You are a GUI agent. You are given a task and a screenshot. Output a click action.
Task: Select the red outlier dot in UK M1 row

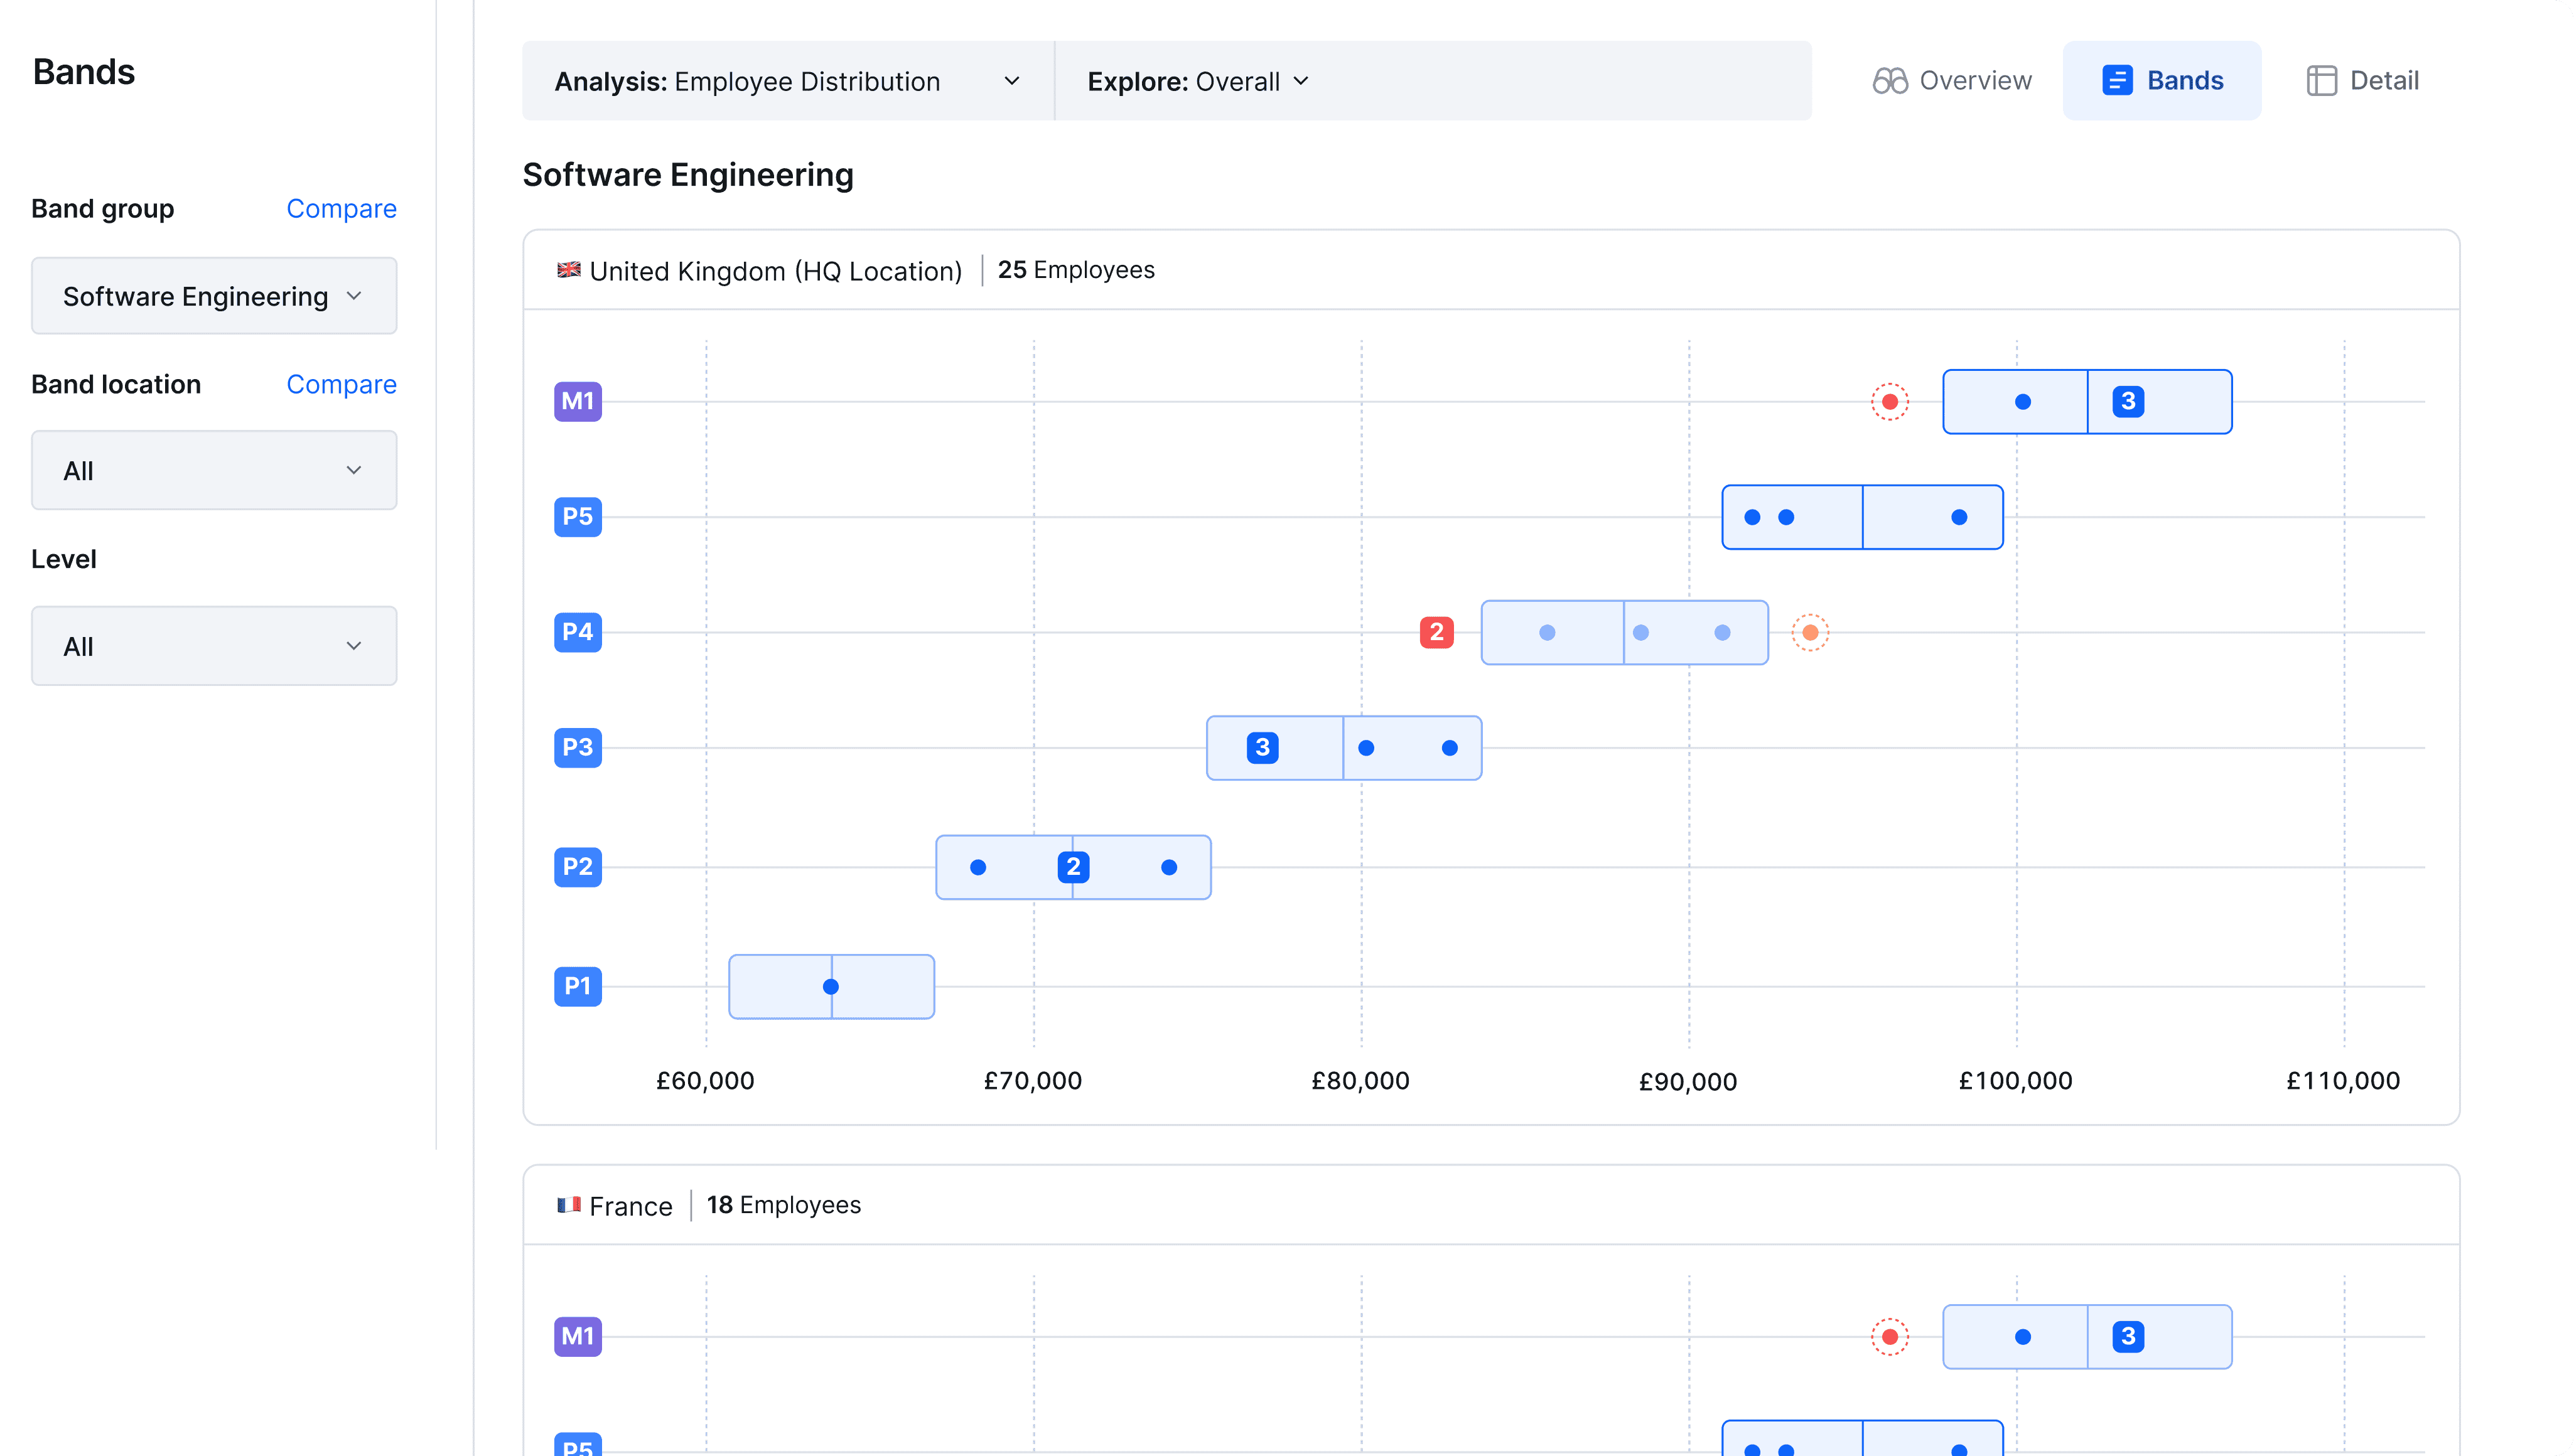(x=1890, y=402)
